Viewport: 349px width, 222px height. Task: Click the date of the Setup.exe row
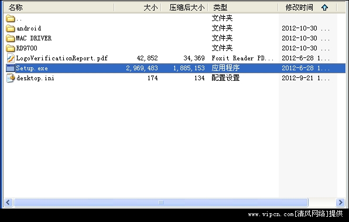(x=306, y=68)
